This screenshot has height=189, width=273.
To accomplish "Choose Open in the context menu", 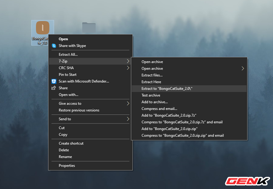I will tap(90, 39).
